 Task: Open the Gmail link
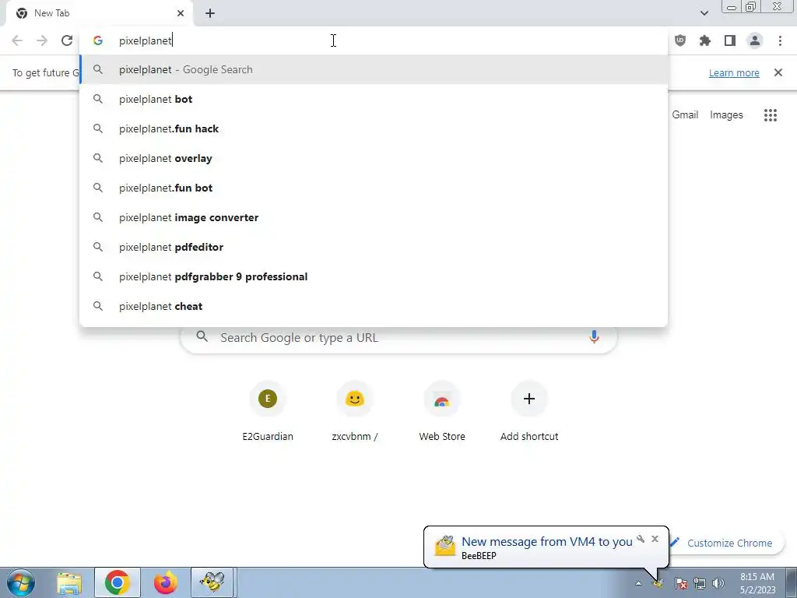pos(685,115)
